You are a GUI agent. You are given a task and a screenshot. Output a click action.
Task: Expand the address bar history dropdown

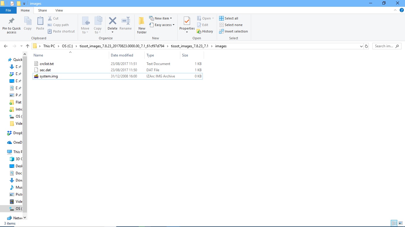(x=361, y=46)
